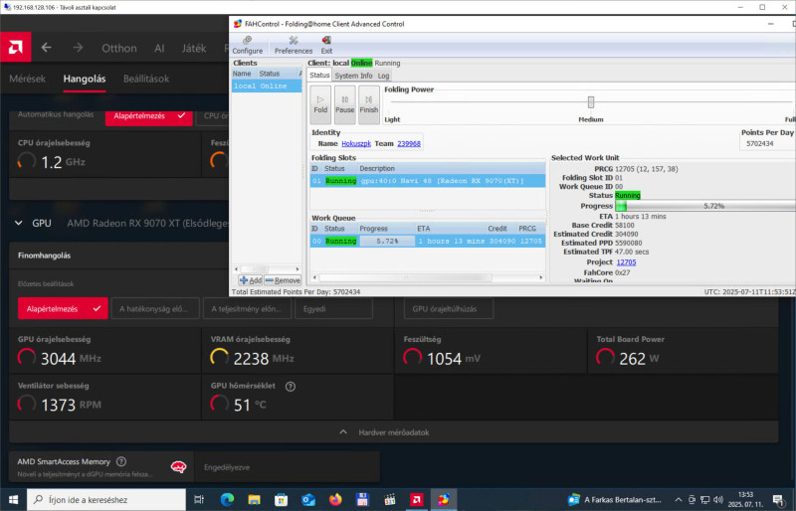Switch to Log tab in FAHControl
This screenshot has height=511, width=796.
(x=383, y=76)
